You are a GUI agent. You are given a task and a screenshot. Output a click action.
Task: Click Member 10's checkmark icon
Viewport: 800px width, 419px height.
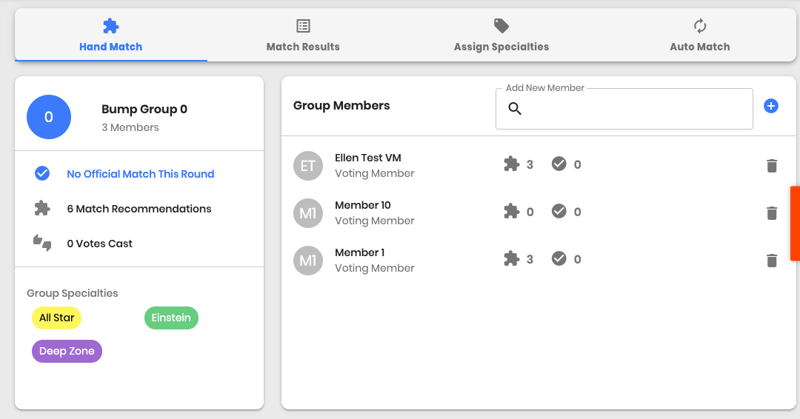point(559,211)
